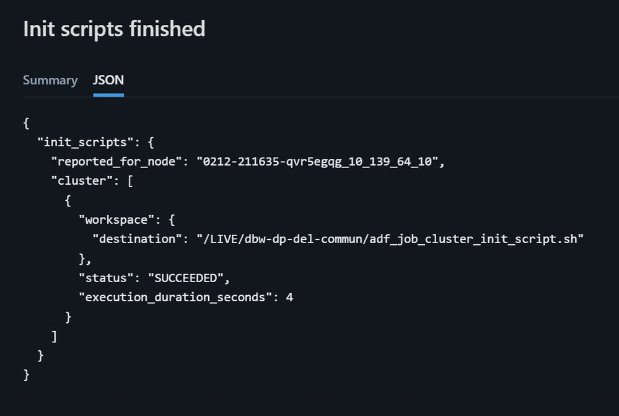
Task: Click the opening square bracket after "cluster"
Action: pyautogui.click(x=130, y=181)
